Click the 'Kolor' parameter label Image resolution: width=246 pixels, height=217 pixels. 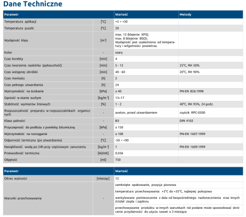pyautogui.click(x=8, y=52)
